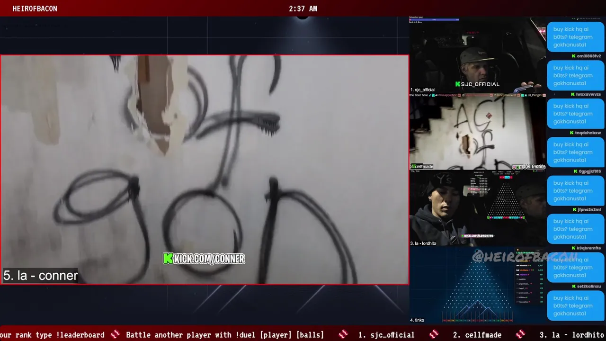
Task: Click chat username k8qbromfte
Action: [589, 248]
